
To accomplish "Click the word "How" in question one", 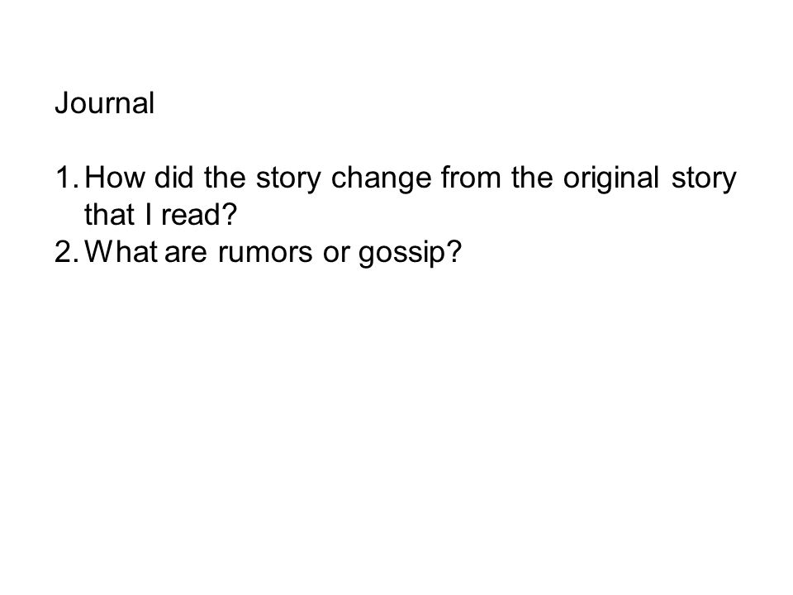I will coord(115,178).
